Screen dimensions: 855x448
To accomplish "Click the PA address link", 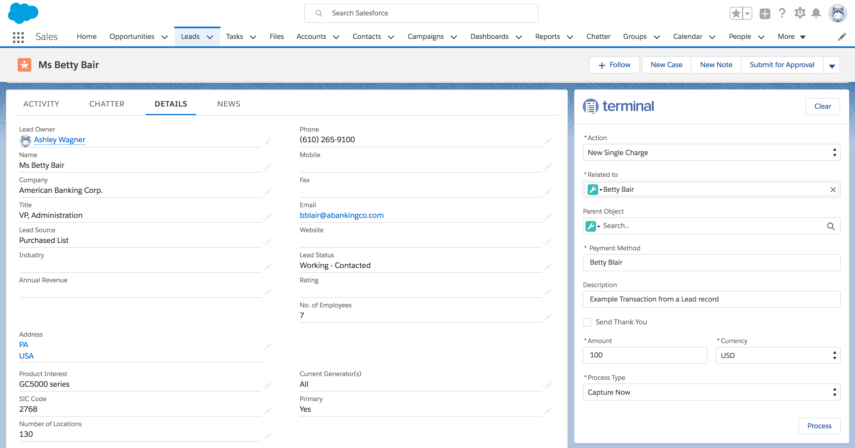I will (23, 345).
